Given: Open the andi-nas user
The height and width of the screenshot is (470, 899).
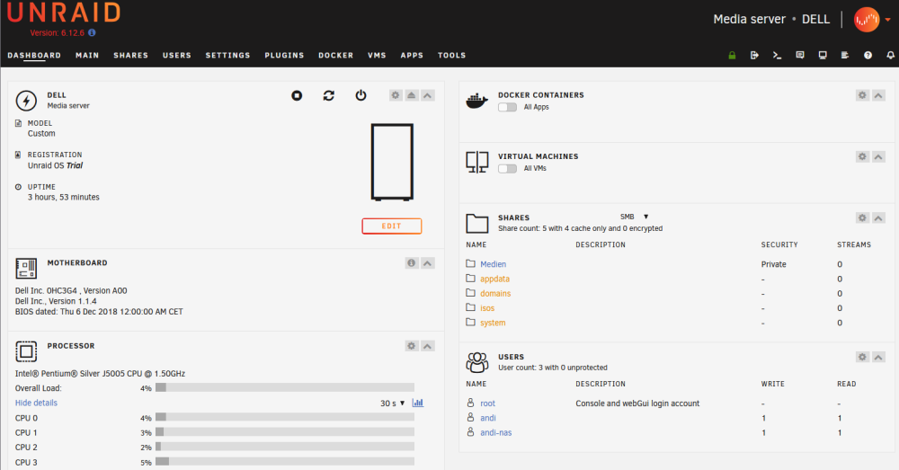Looking at the screenshot, I should (x=496, y=433).
